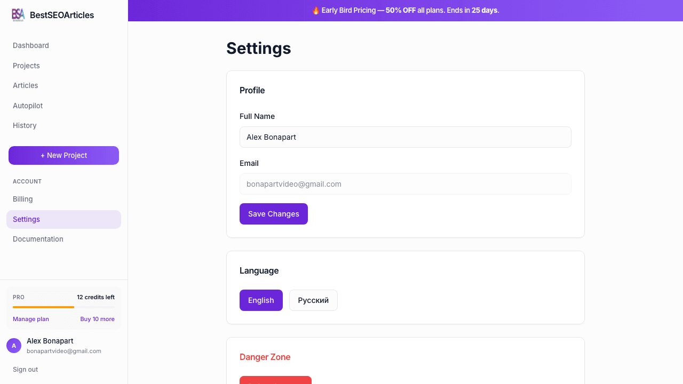Start a New Project
683x384 pixels.
[63, 155]
